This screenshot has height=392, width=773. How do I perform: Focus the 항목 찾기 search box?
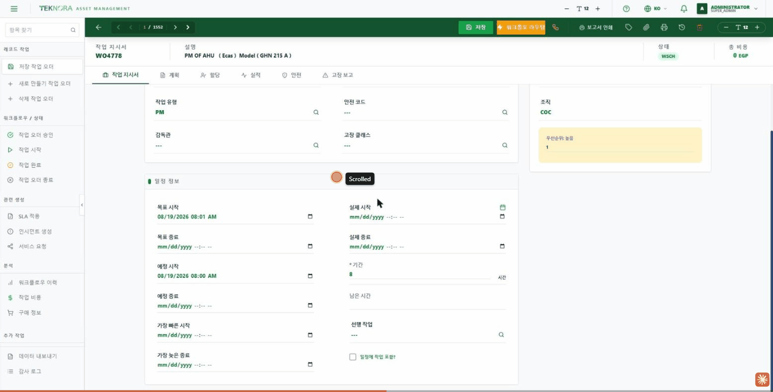(42, 30)
